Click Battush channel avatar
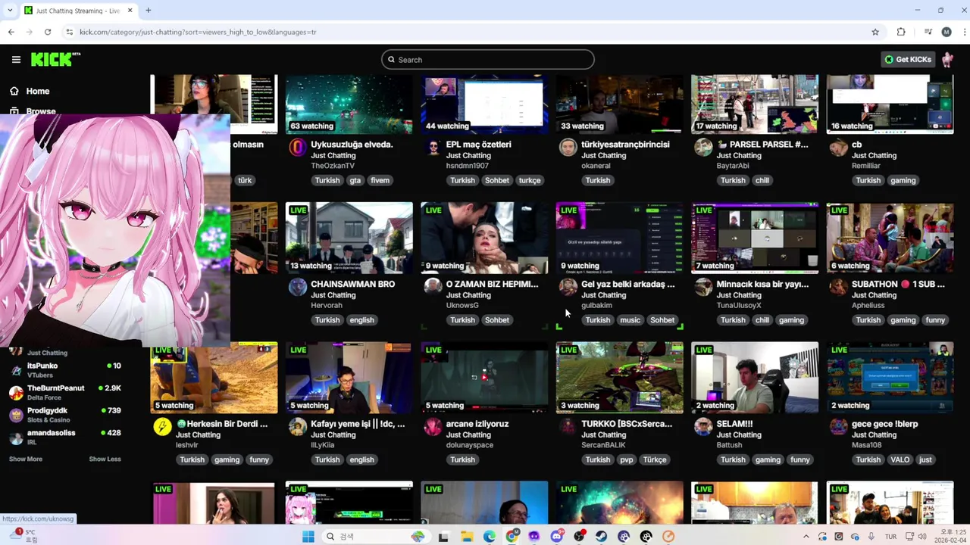This screenshot has width=970, height=545. [703, 426]
